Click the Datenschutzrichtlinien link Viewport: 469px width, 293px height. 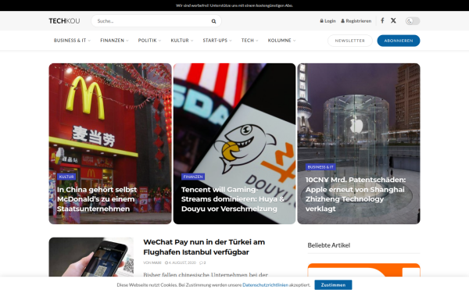(265, 285)
